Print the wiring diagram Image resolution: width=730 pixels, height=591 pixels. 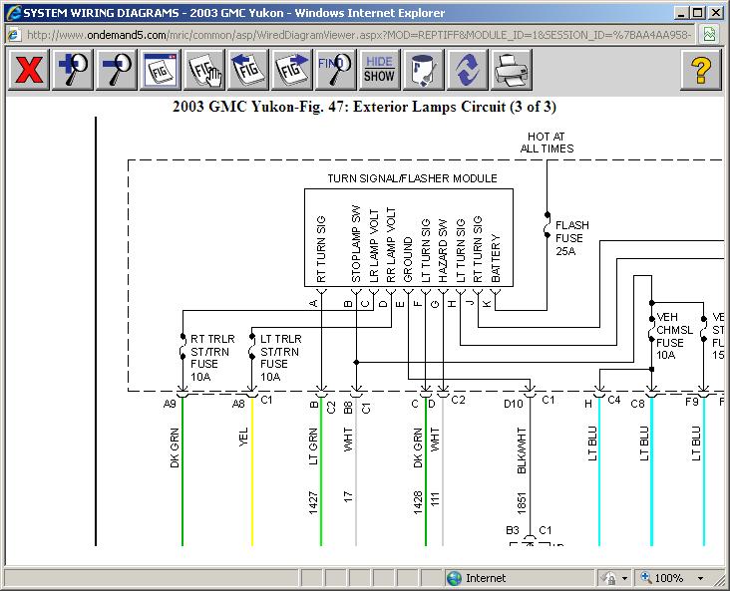tap(512, 70)
